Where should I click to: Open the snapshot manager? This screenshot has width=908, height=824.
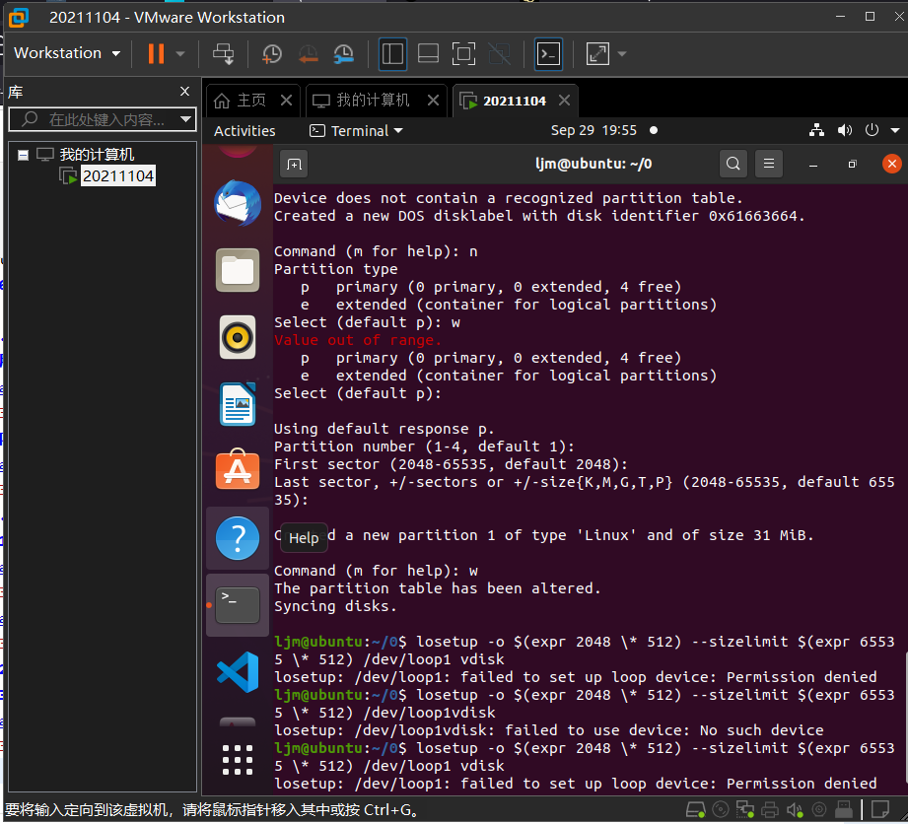click(343, 54)
